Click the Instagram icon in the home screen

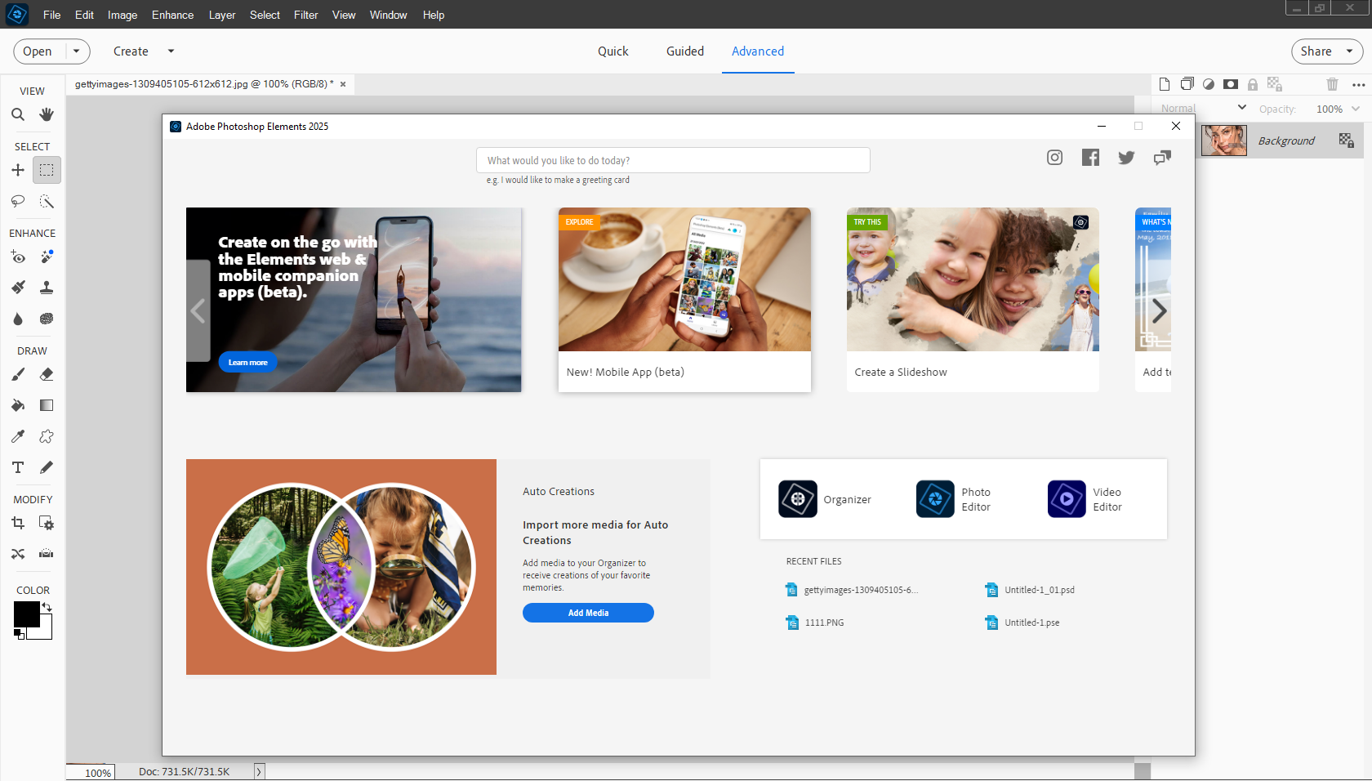(x=1054, y=158)
